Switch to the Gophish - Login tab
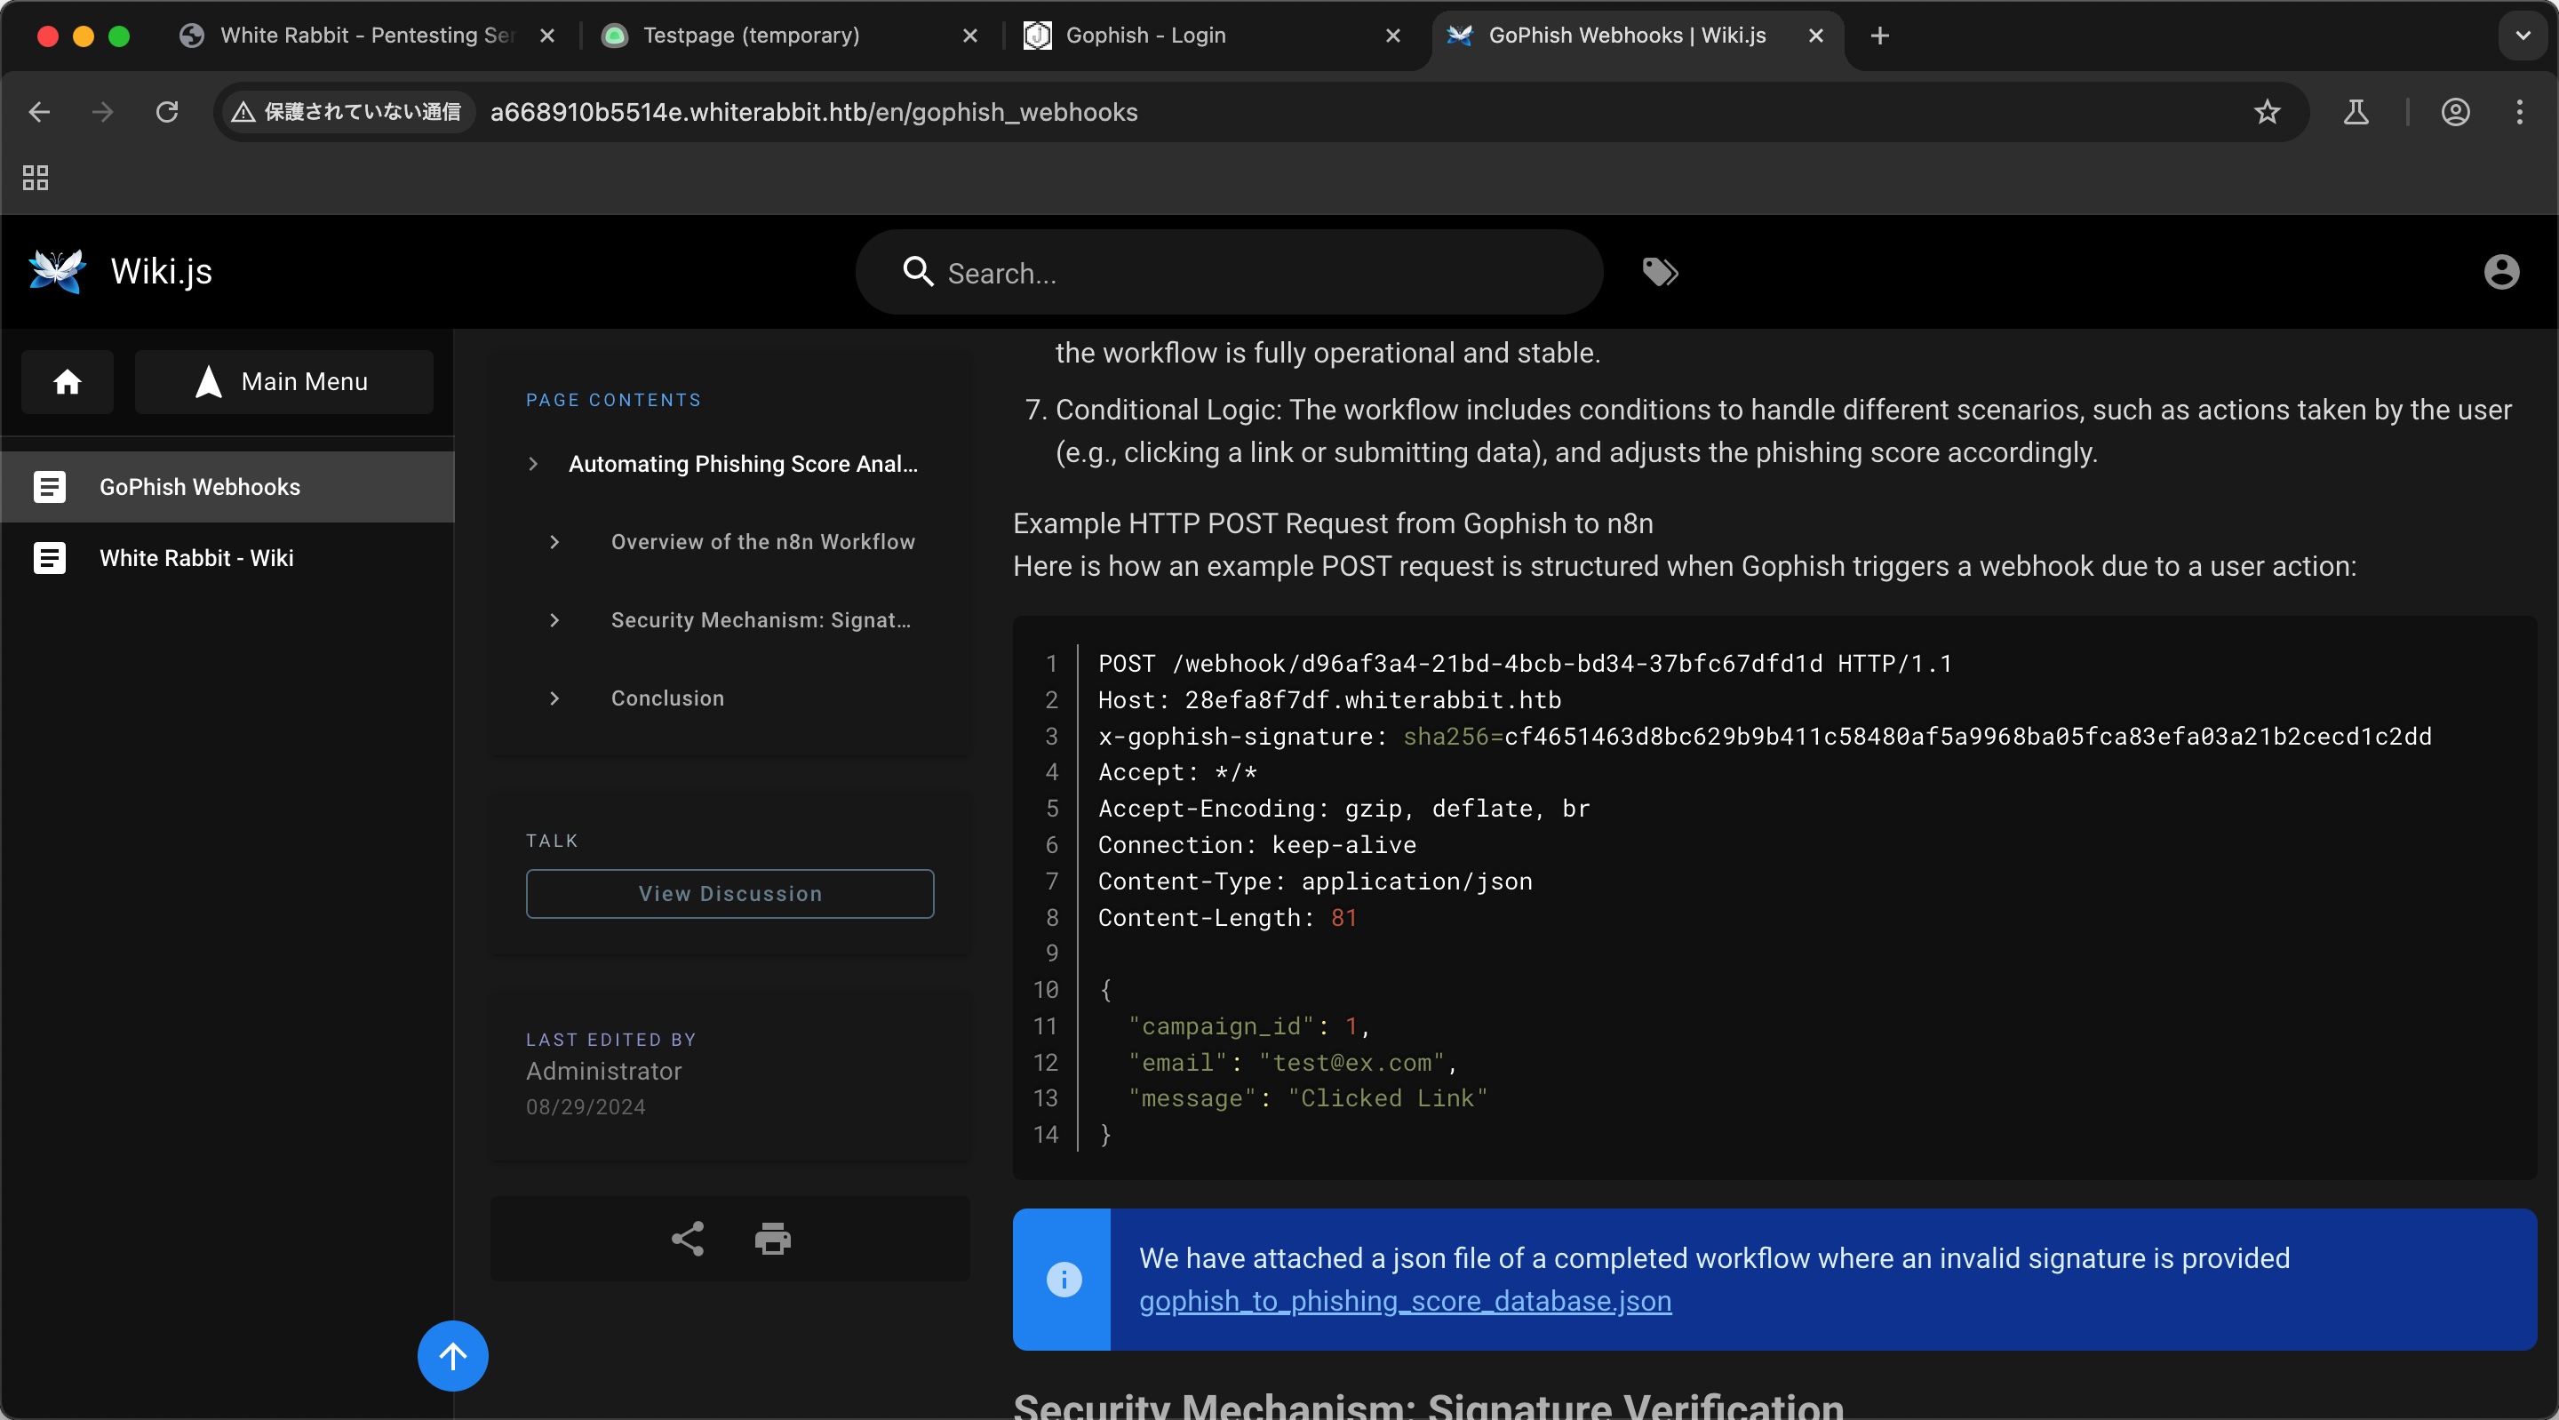2559x1420 pixels. click(1144, 36)
